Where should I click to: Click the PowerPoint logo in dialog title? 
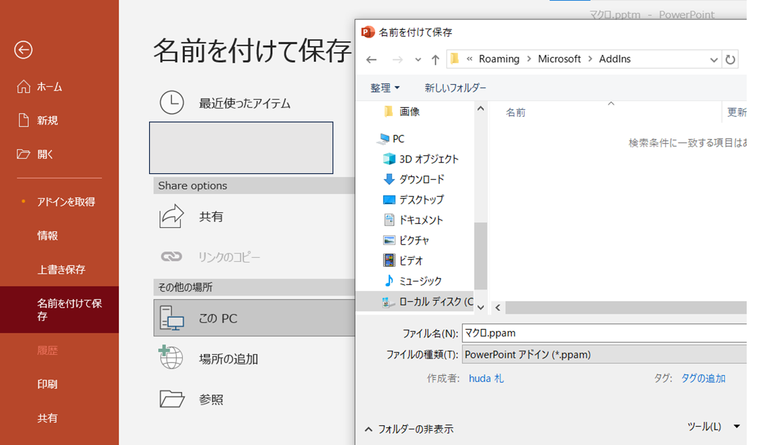coord(368,32)
